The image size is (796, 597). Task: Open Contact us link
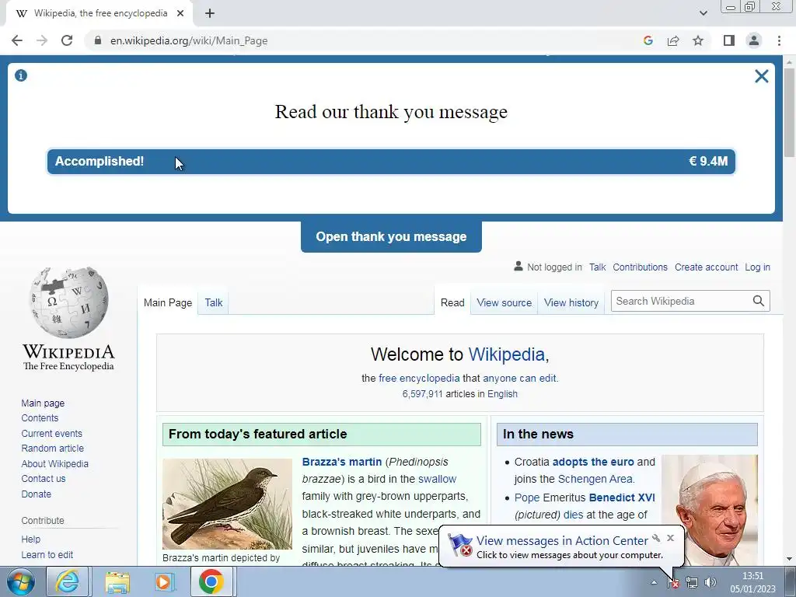[44, 478]
